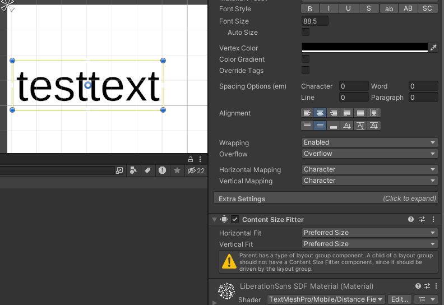Open material help reference icon
This screenshot has width=444, height=305.
click(x=418, y=286)
